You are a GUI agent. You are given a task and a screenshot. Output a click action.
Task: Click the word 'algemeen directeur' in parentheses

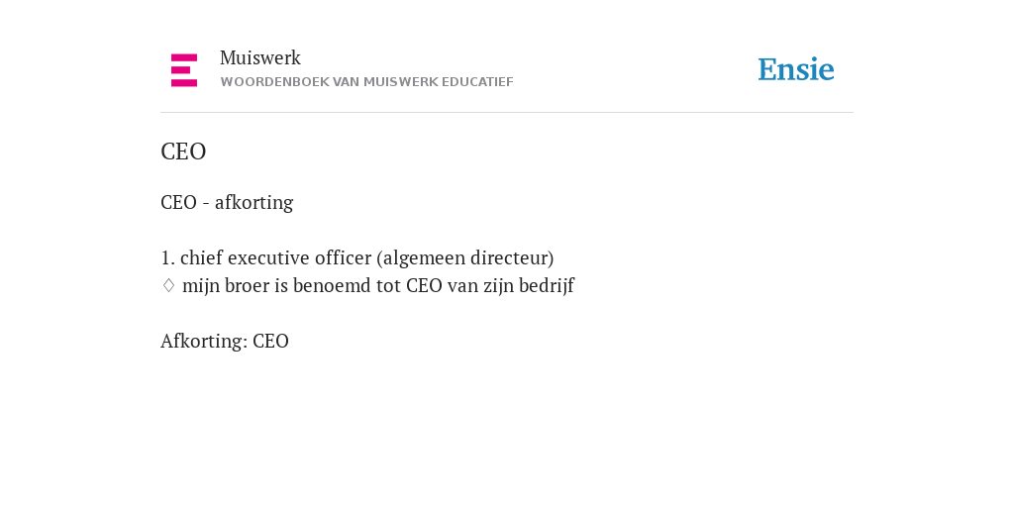[465, 258]
